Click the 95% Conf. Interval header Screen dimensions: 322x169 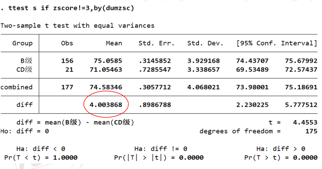pos(276,43)
